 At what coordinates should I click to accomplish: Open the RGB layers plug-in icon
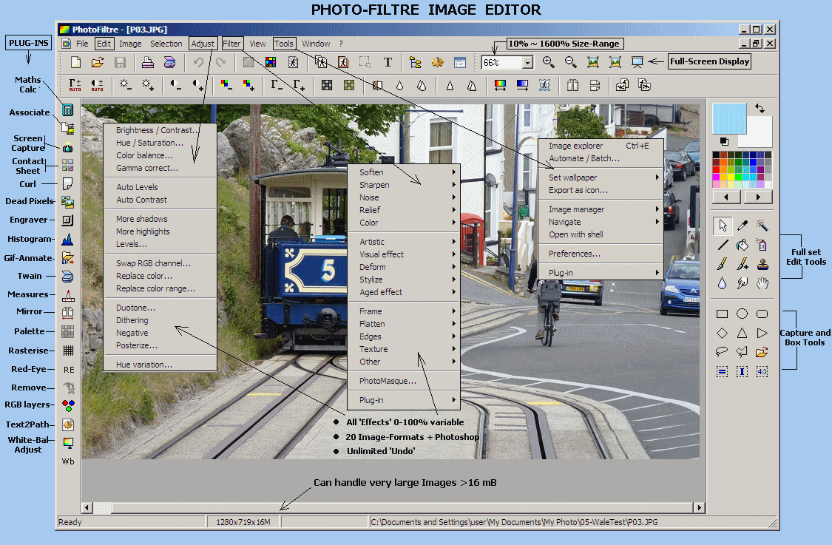point(68,405)
